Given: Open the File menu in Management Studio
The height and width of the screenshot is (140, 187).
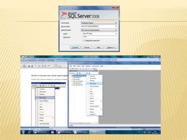Looking at the screenshot, I should (x=71, y=66).
